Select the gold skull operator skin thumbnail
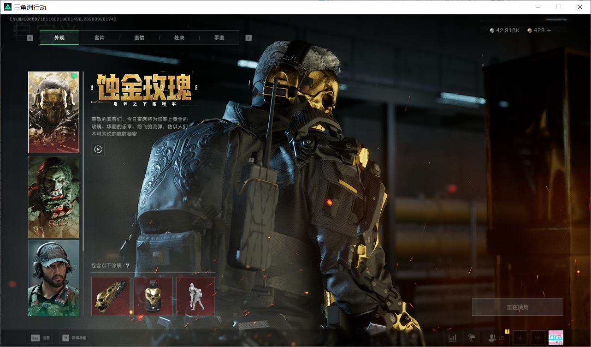The image size is (591, 347). pos(53,112)
